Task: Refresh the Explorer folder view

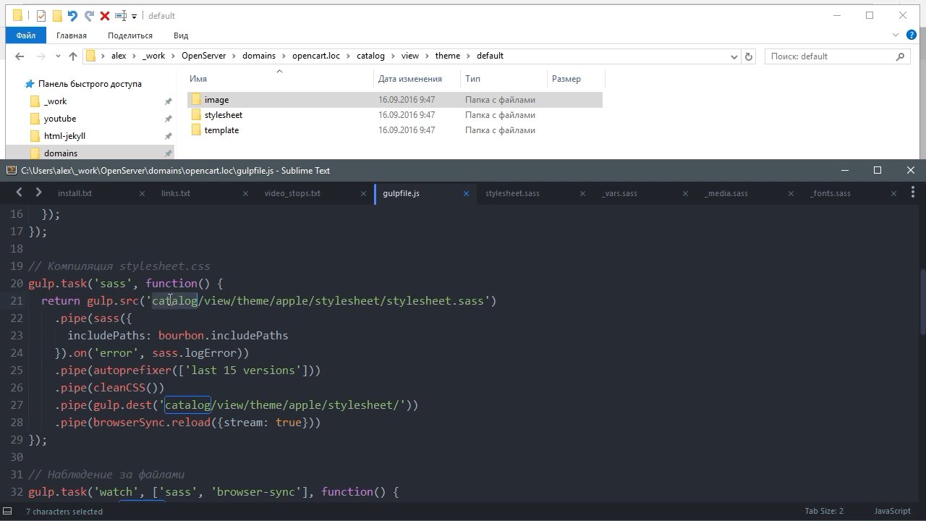Action: (749, 56)
